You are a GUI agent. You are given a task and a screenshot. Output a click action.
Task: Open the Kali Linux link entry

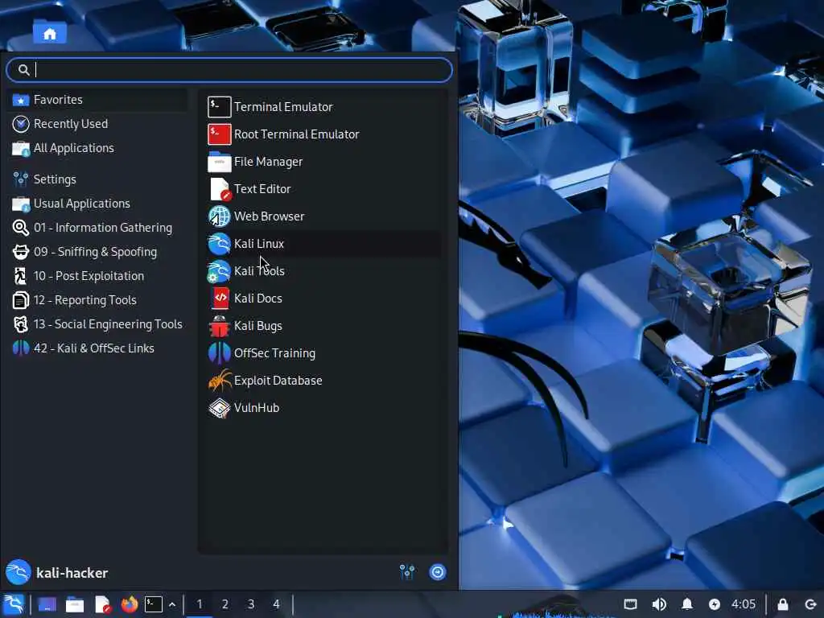323,243
